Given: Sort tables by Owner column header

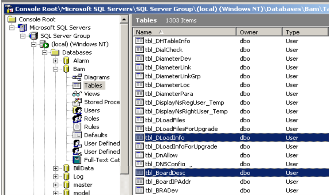Looking at the screenshot, I should 259,32.
